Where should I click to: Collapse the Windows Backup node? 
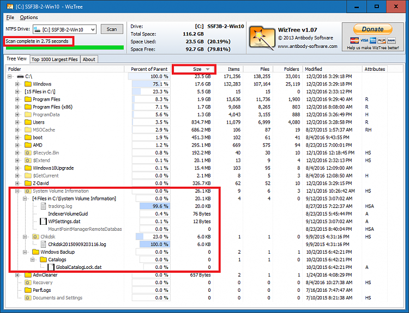point(25,252)
